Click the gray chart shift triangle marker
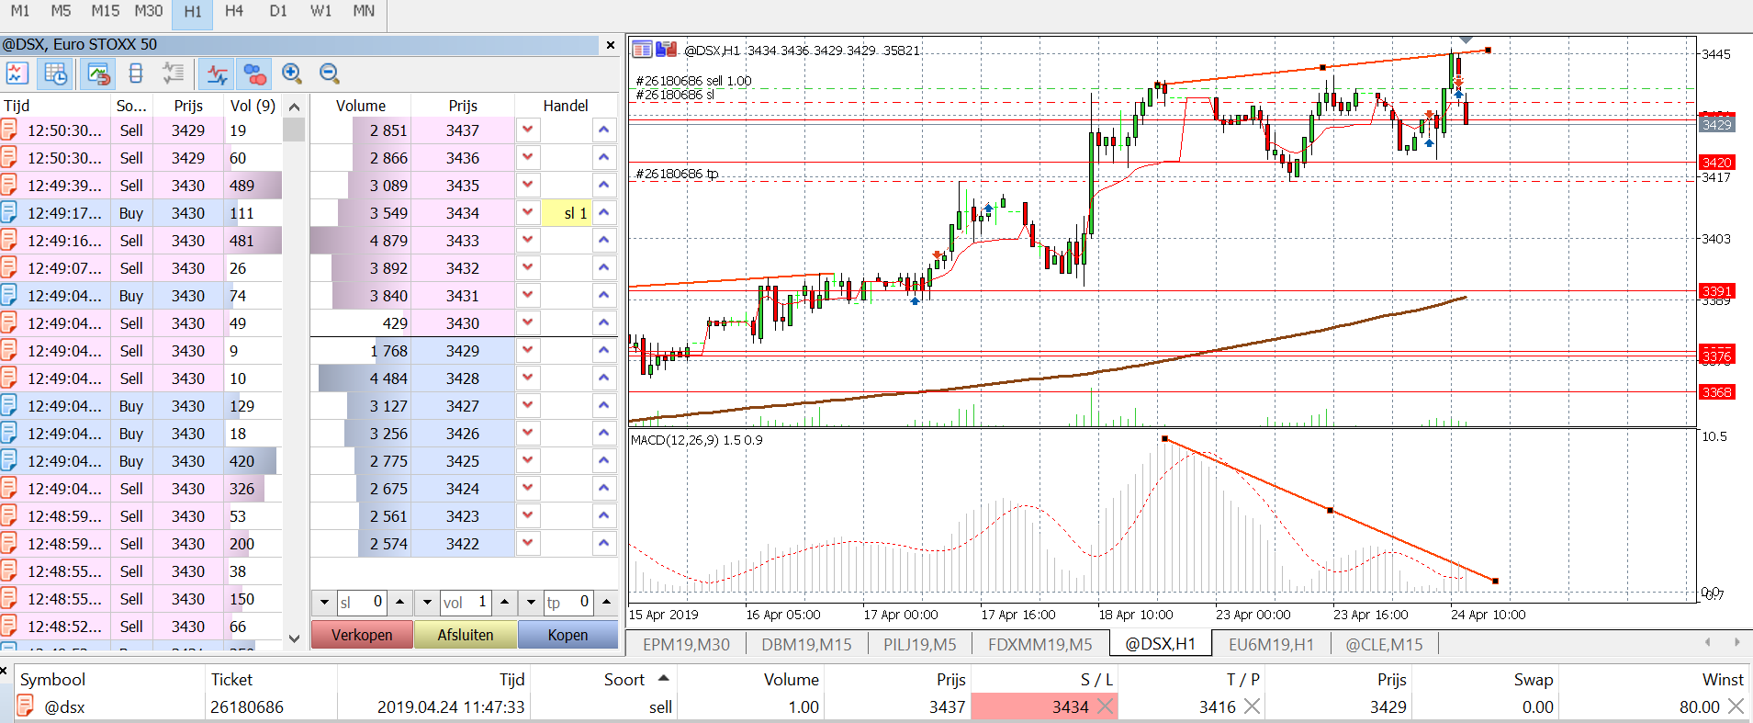Viewport: 1753px width, 723px height. [1466, 40]
